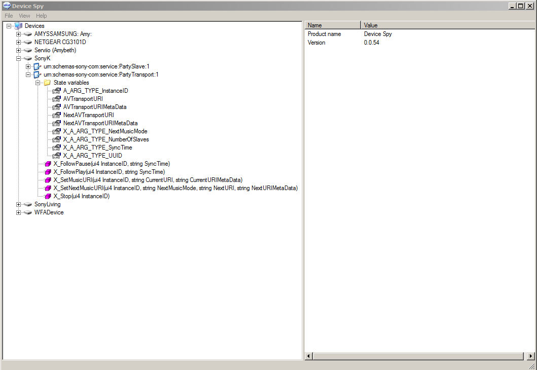Screen dimensions: 537x370
Task: Expand the PartySlave service node
Action: [x=28, y=66]
